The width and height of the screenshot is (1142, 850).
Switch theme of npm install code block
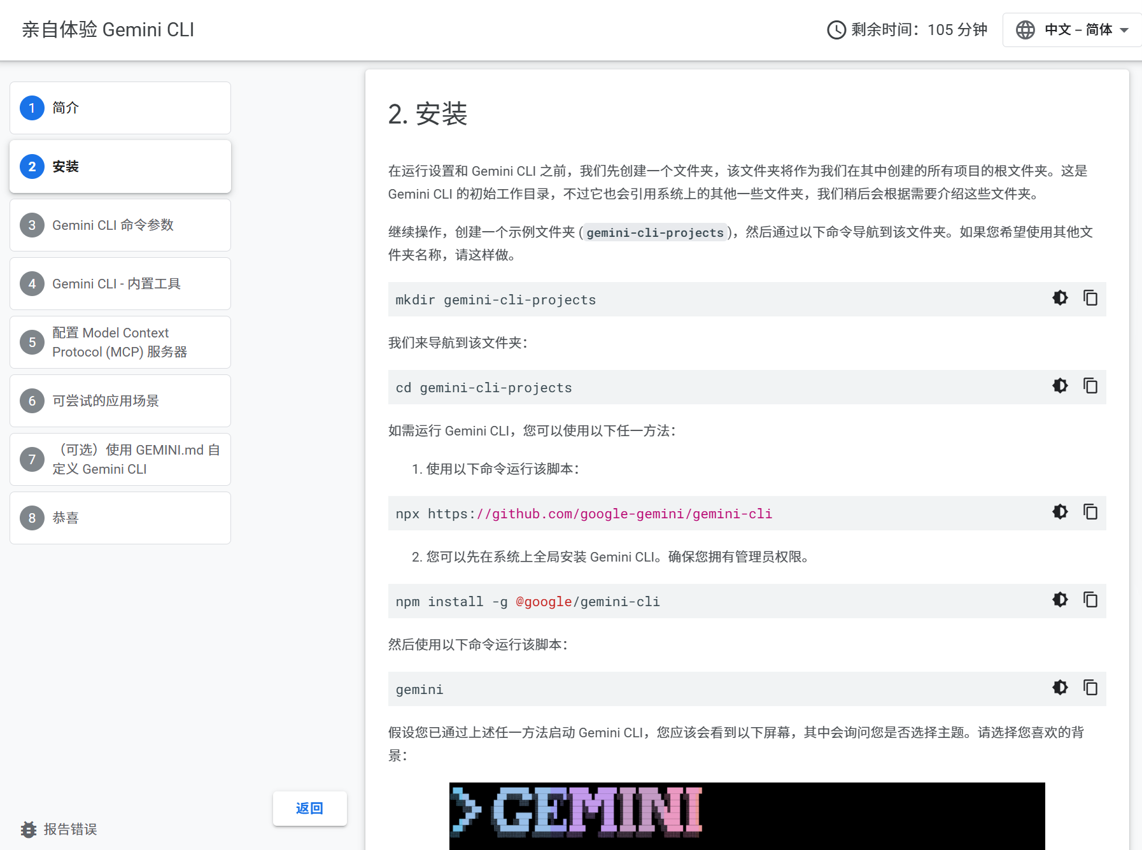coord(1060,600)
